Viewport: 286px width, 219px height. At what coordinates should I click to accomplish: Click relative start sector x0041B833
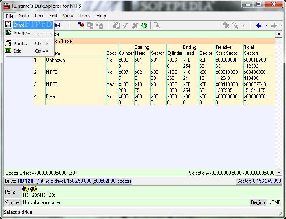(x=227, y=84)
